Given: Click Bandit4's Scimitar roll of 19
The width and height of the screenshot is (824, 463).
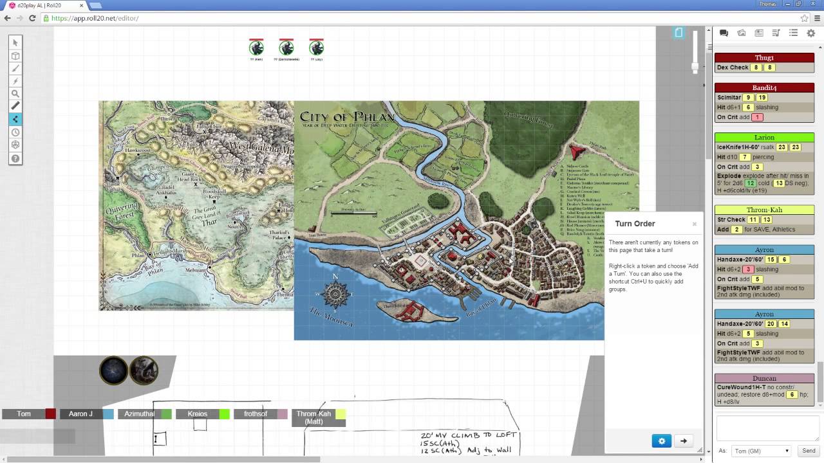Looking at the screenshot, I should pyautogui.click(x=762, y=98).
